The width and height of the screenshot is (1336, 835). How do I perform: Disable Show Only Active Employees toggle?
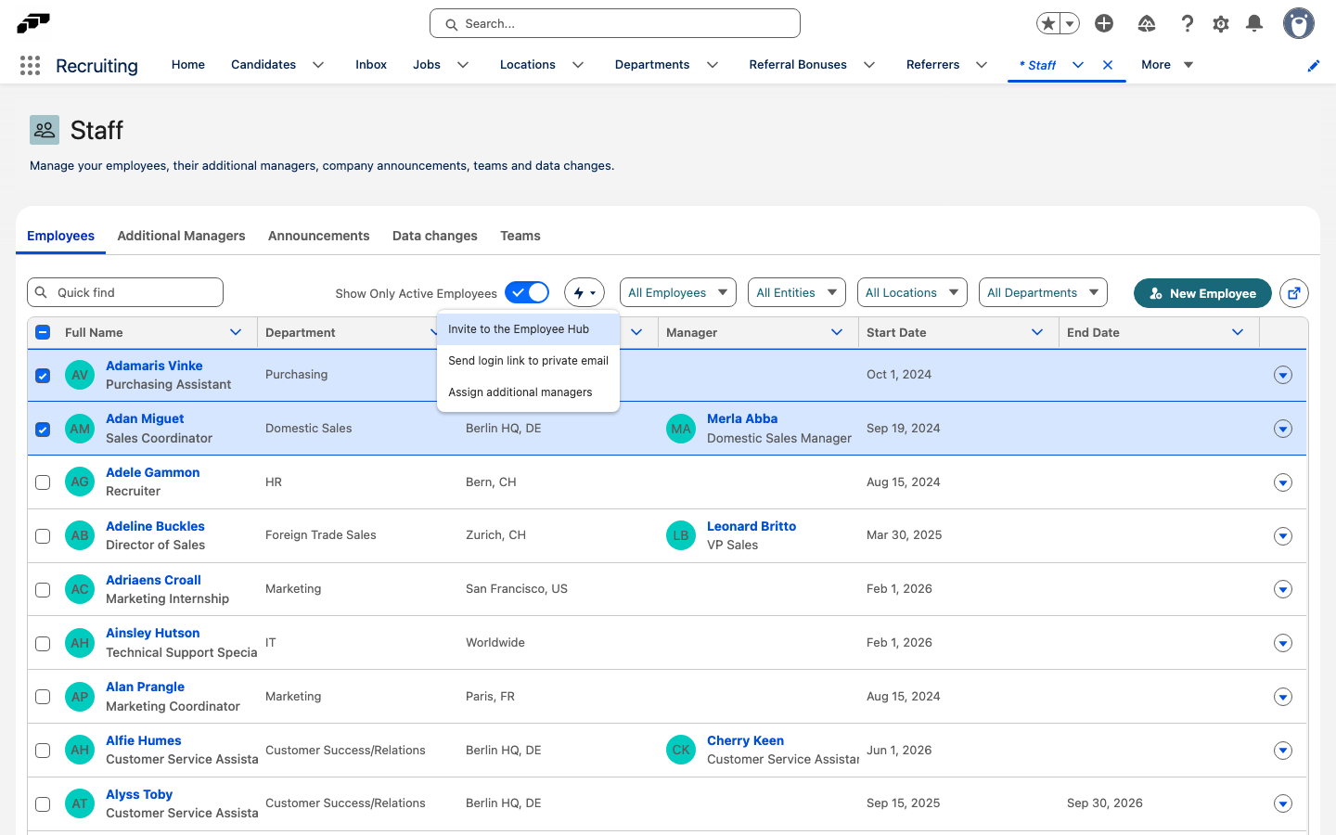click(527, 293)
